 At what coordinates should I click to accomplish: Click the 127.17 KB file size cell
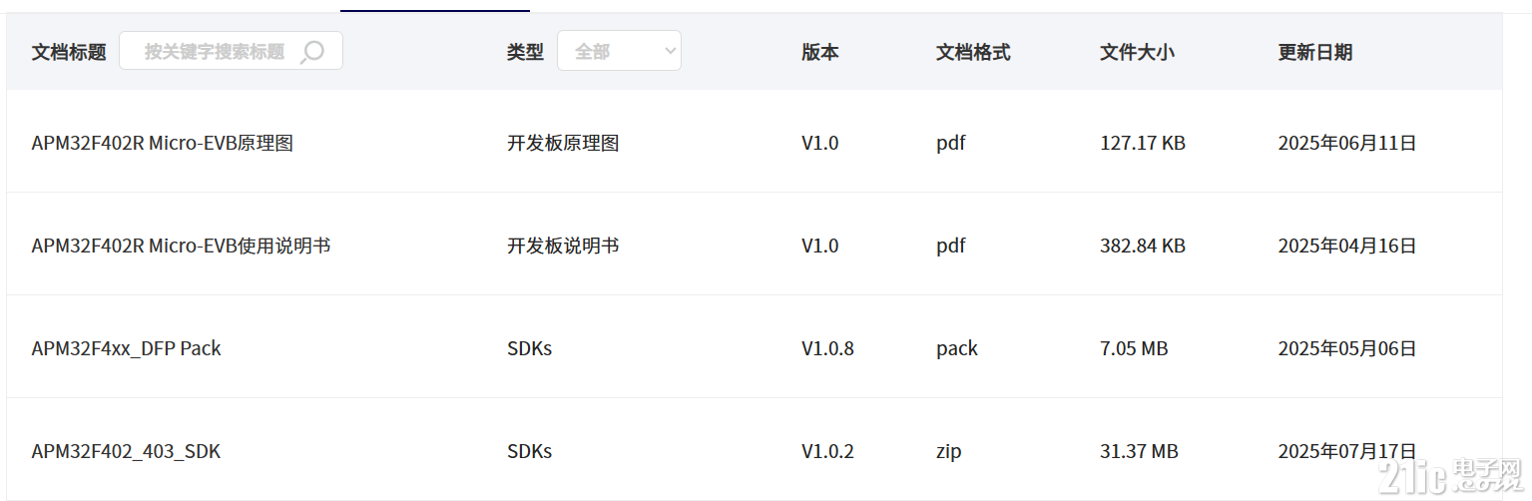click(1143, 143)
